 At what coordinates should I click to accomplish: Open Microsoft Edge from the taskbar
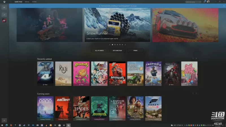click(6, 125)
